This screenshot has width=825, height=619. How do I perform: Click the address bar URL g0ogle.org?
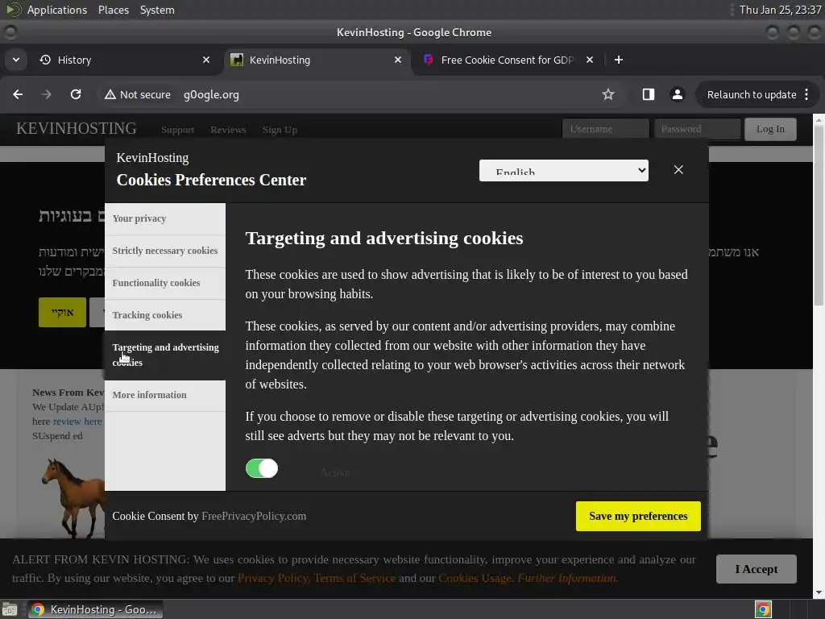coord(211,95)
